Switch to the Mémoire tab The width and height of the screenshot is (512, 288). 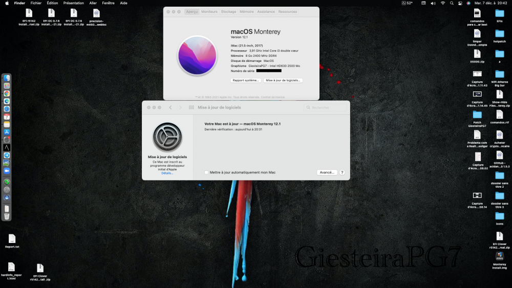click(x=247, y=11)
